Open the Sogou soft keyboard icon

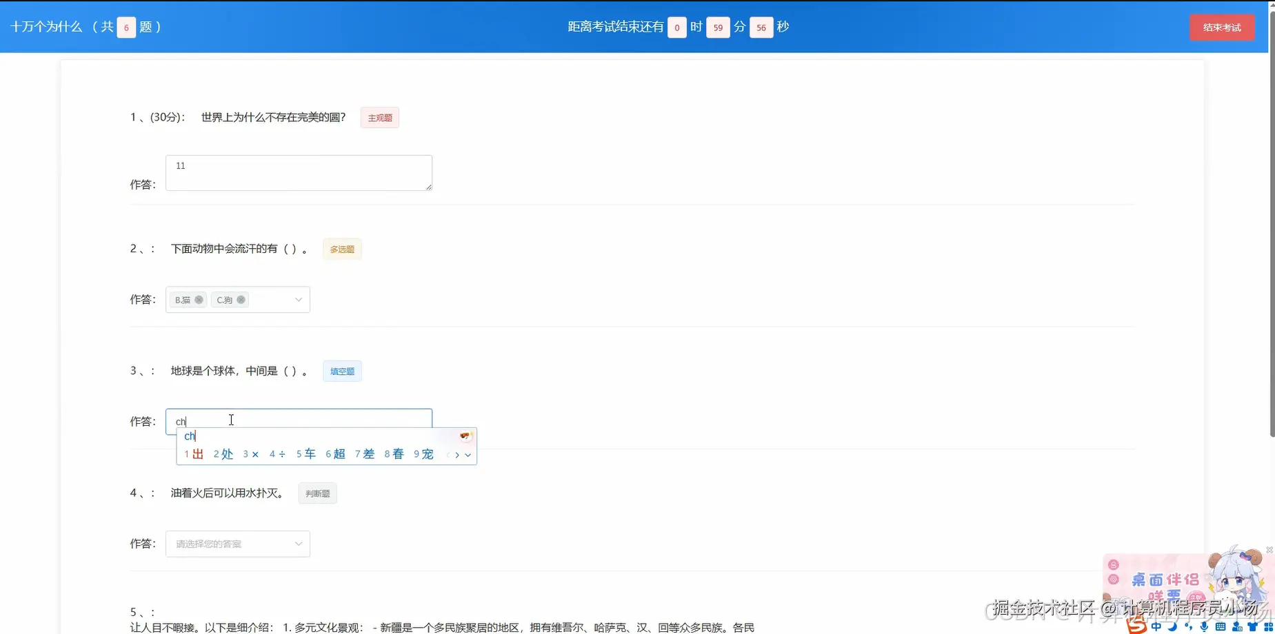[x=1221, y=626]
